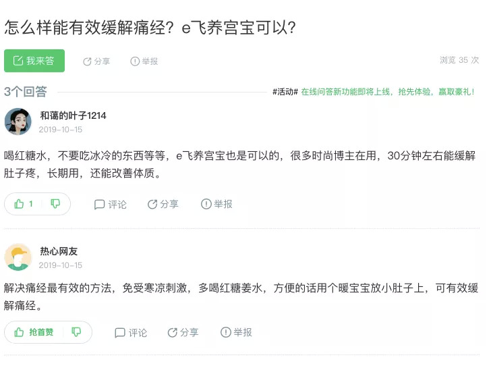The width and height of the screenshot is (493, 368).
Task: Open the 和蔼的叶子1214 username link
Action: 73,115
